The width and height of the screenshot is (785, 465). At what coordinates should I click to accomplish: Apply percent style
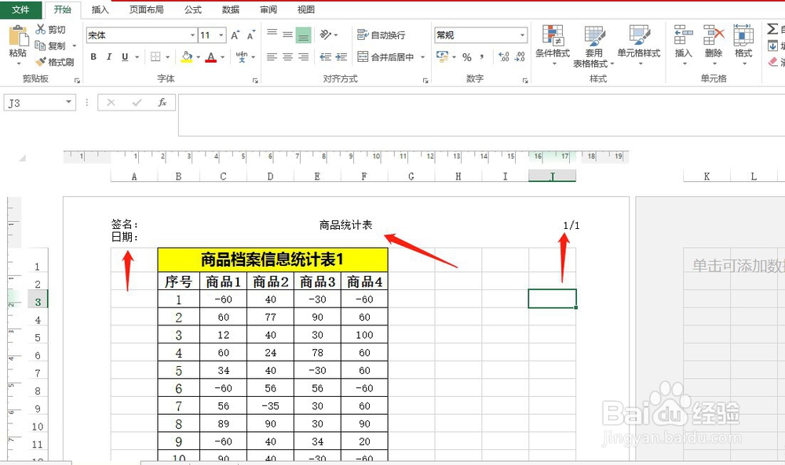(466, 57)
